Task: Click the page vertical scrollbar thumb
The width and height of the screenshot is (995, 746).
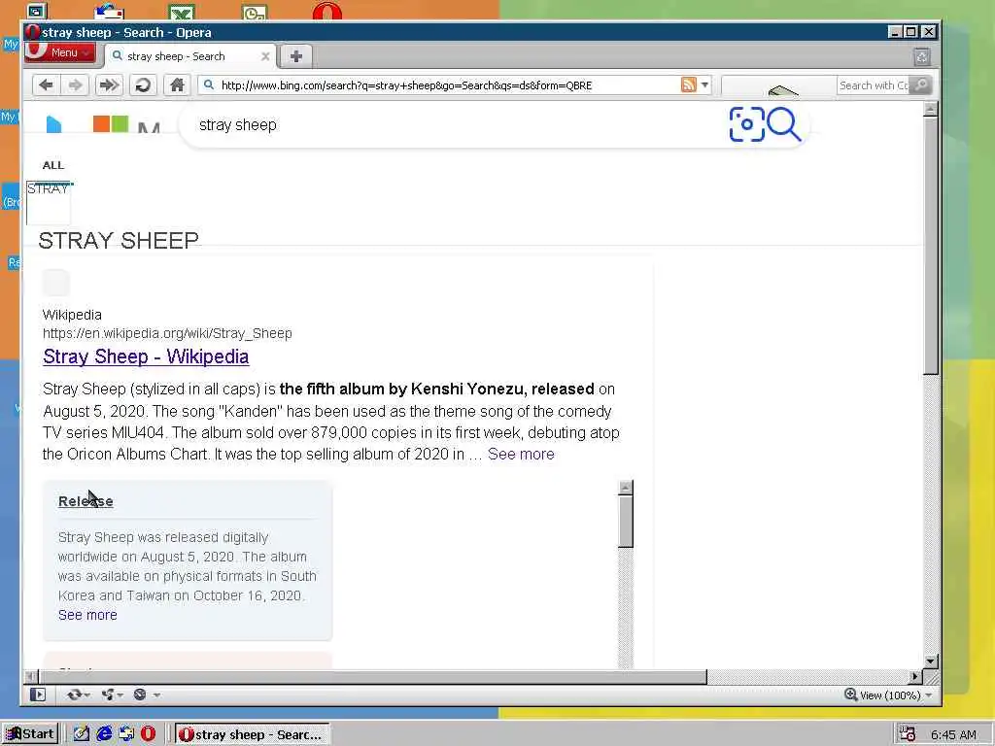Action: pos(930,246)
